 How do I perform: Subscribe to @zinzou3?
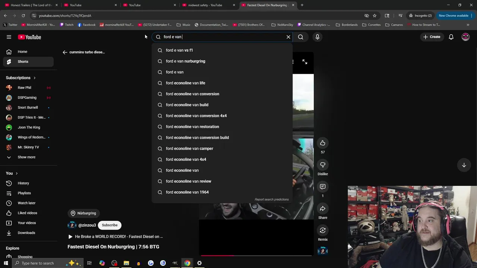[x=110, y=225]
